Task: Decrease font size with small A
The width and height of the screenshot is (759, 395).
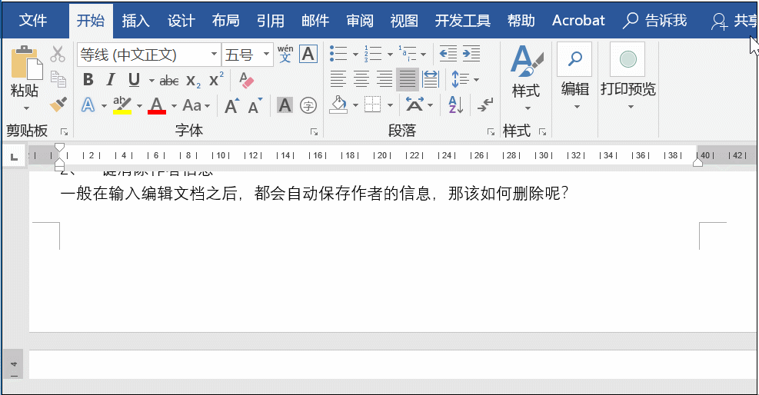Action: (x=255, y=105)
